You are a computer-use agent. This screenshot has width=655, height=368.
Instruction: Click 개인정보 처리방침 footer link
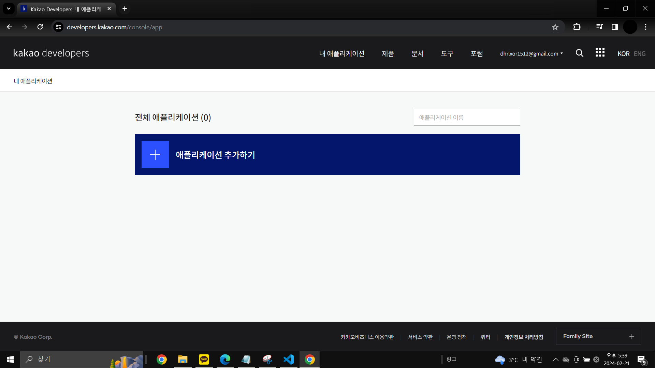click(524, 337)
